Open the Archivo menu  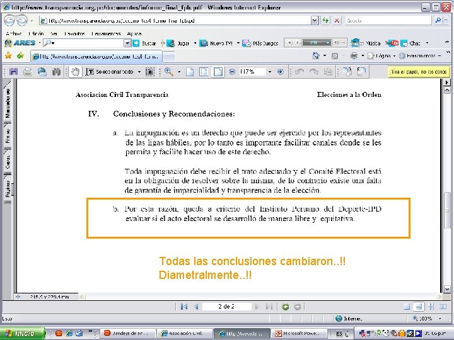pos(13,33)
